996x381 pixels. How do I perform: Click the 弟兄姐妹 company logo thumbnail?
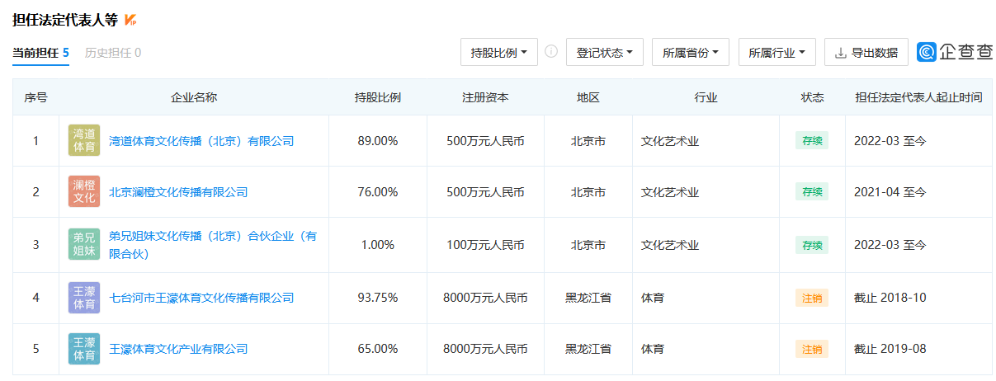(x=84, y=245)
